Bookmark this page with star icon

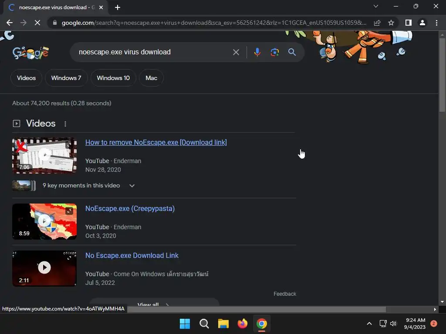click(391, 23)
